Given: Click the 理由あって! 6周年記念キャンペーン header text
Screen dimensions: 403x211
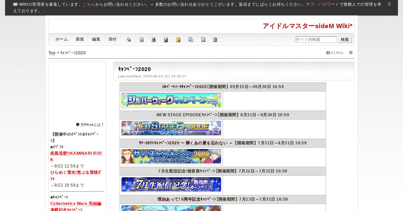Looking at the screenshot, I should 187,199.
